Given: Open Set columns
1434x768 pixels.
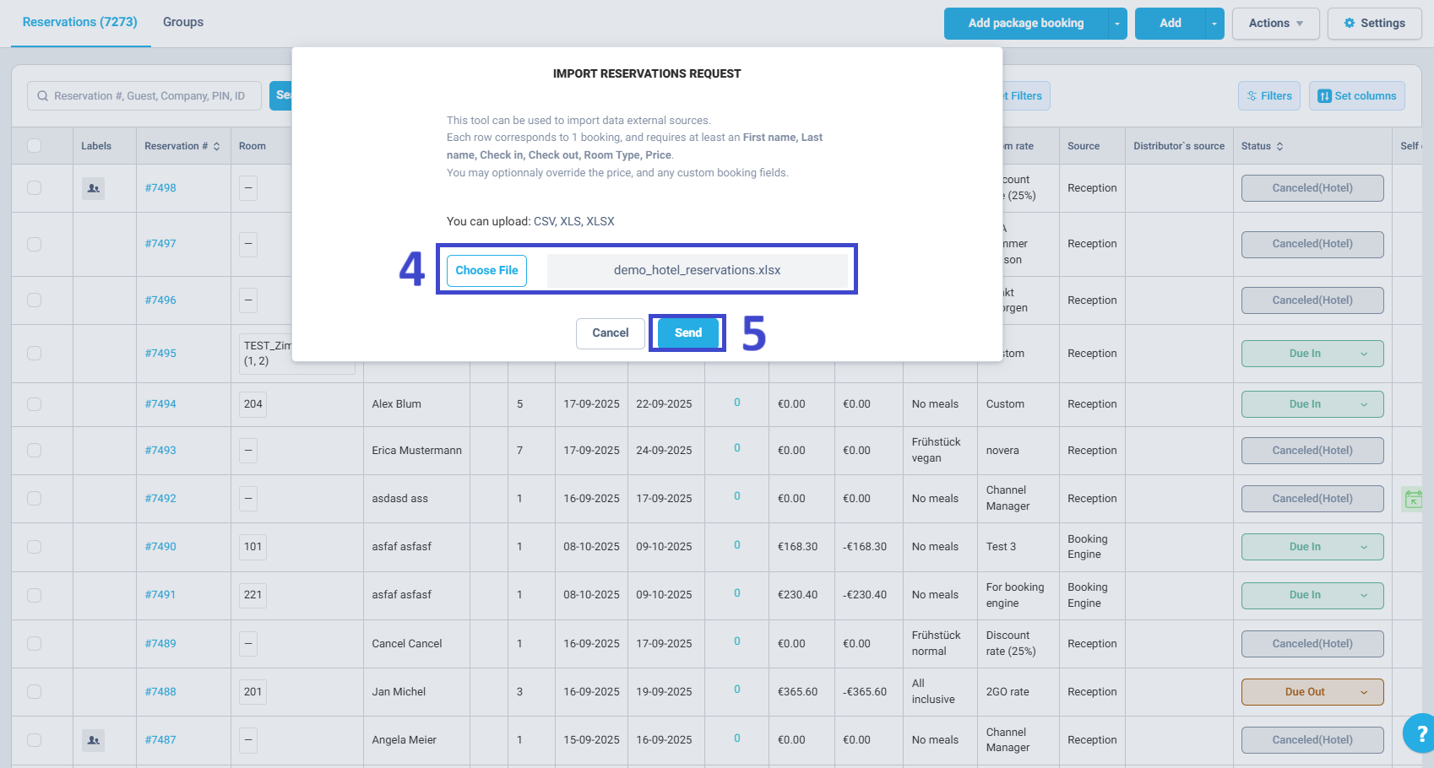Looking at the screenshot, I should 1357,96.
